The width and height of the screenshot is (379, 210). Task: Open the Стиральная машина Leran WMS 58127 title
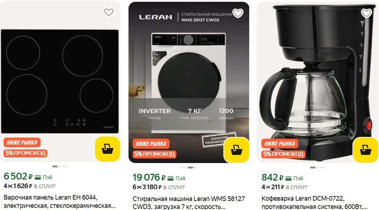click(x=189, y=203)
